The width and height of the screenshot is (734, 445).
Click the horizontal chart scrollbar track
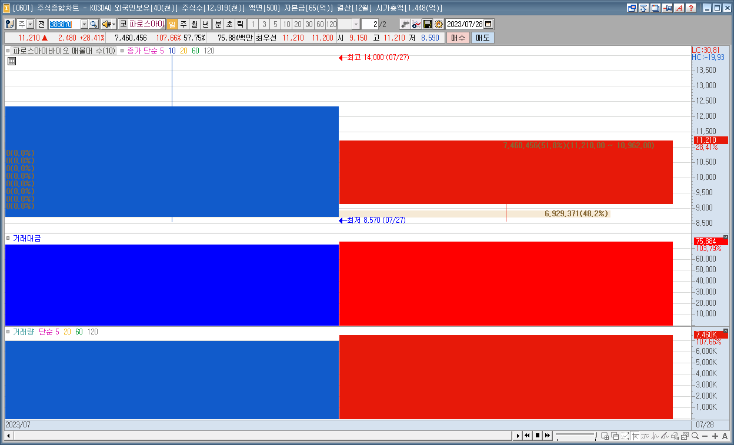262,436
